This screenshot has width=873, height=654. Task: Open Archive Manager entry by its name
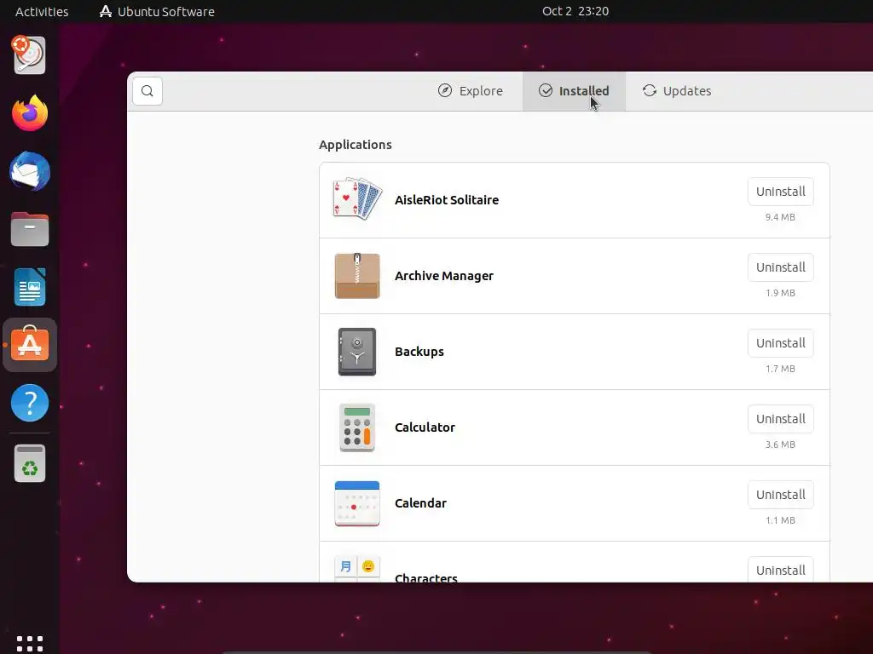click(x=443, y=276)
